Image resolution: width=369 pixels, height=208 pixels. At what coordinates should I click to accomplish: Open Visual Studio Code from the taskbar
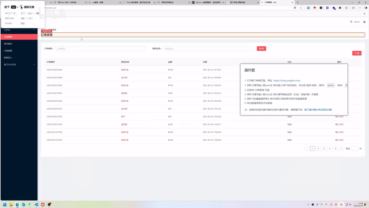(x=36, y=205)
